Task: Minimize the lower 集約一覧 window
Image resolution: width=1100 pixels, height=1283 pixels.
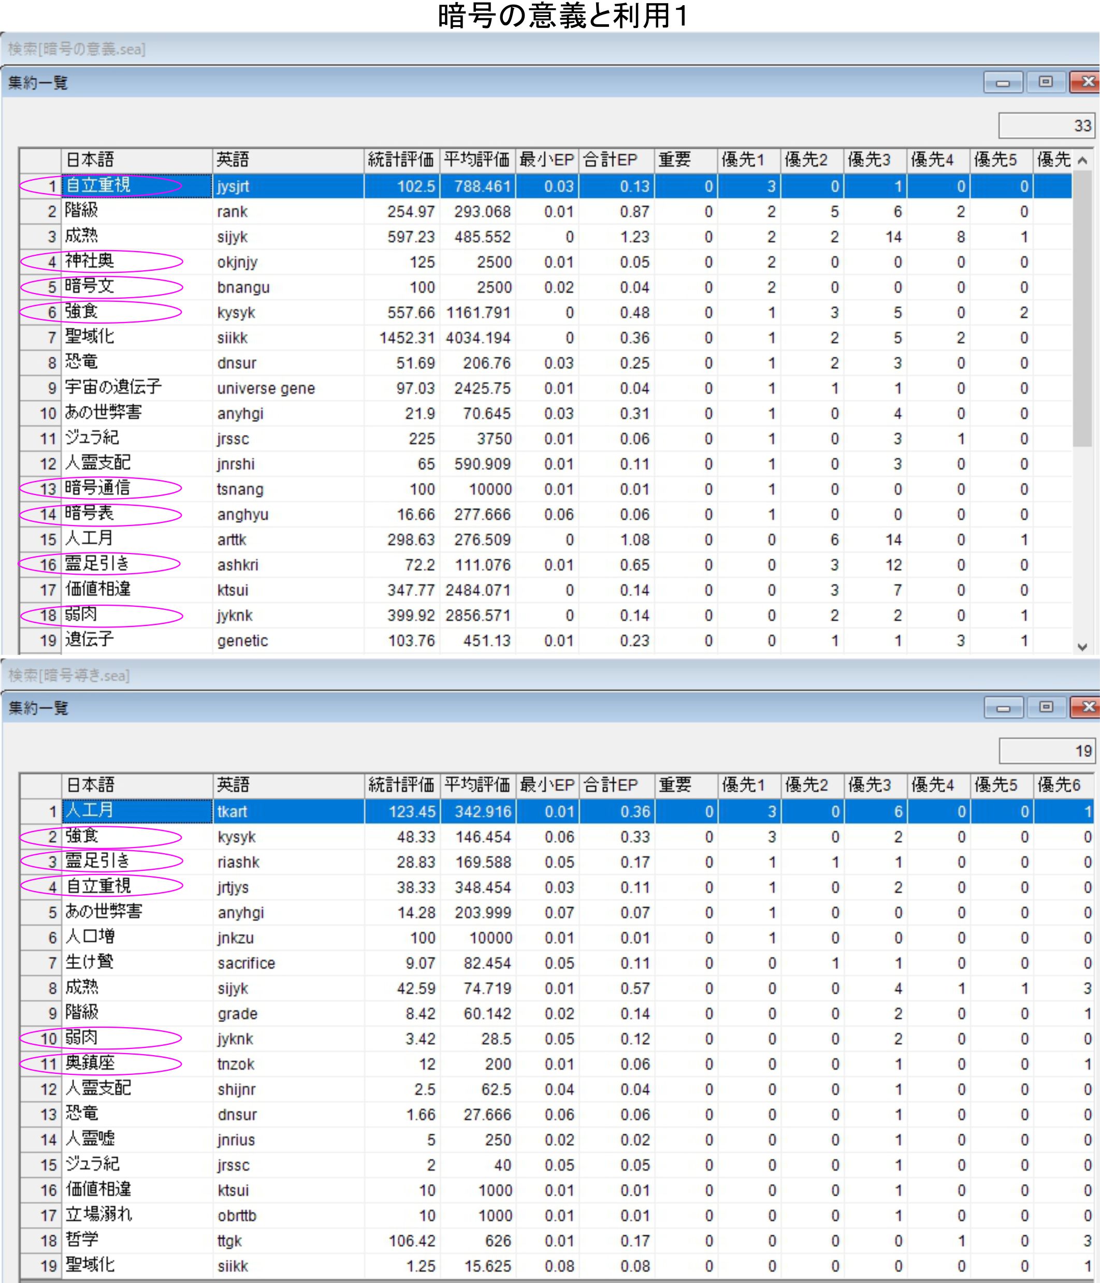Action: [1003, 707]
